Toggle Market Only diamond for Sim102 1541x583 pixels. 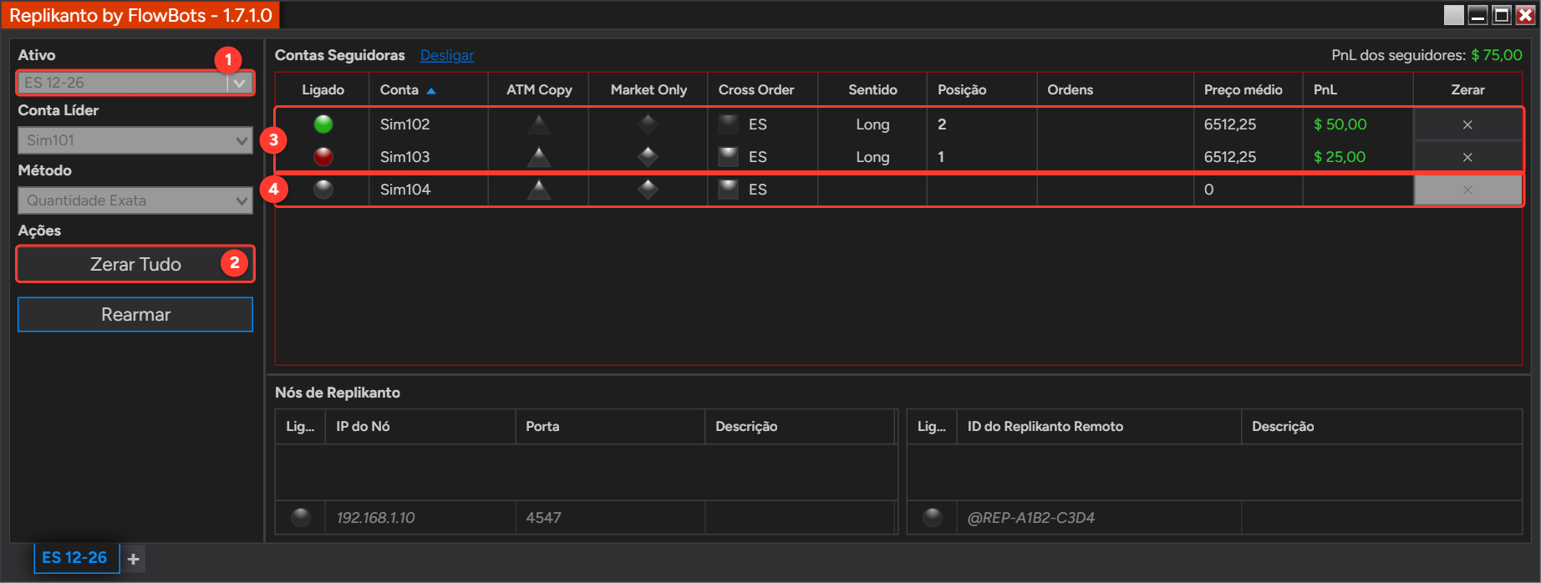pos(648,124)
